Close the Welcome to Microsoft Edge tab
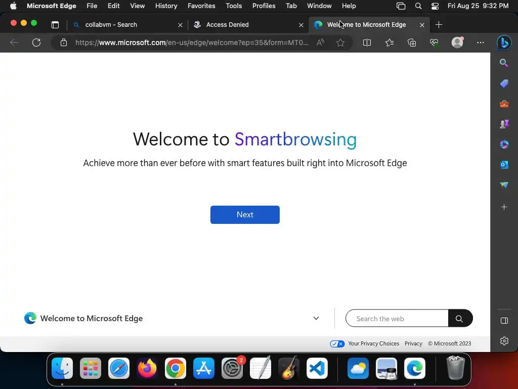This screenshot has height=389, width=518. 422,25
